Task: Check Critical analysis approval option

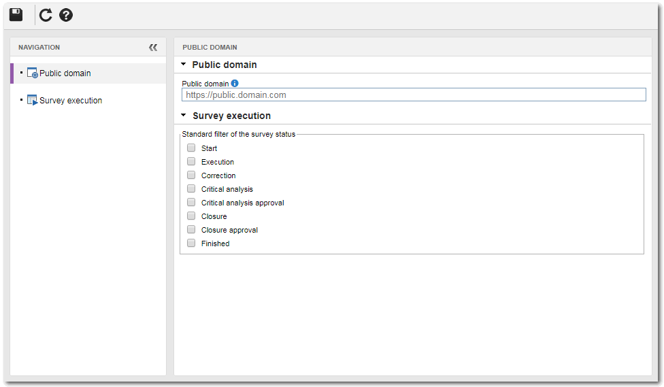Action: (x=191, y=202)
